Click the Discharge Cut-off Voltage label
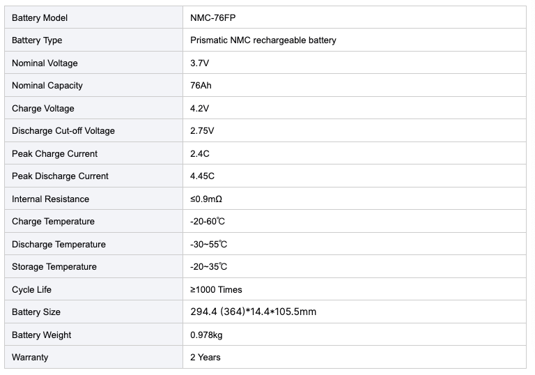535x375 pixels. (63, 131)
